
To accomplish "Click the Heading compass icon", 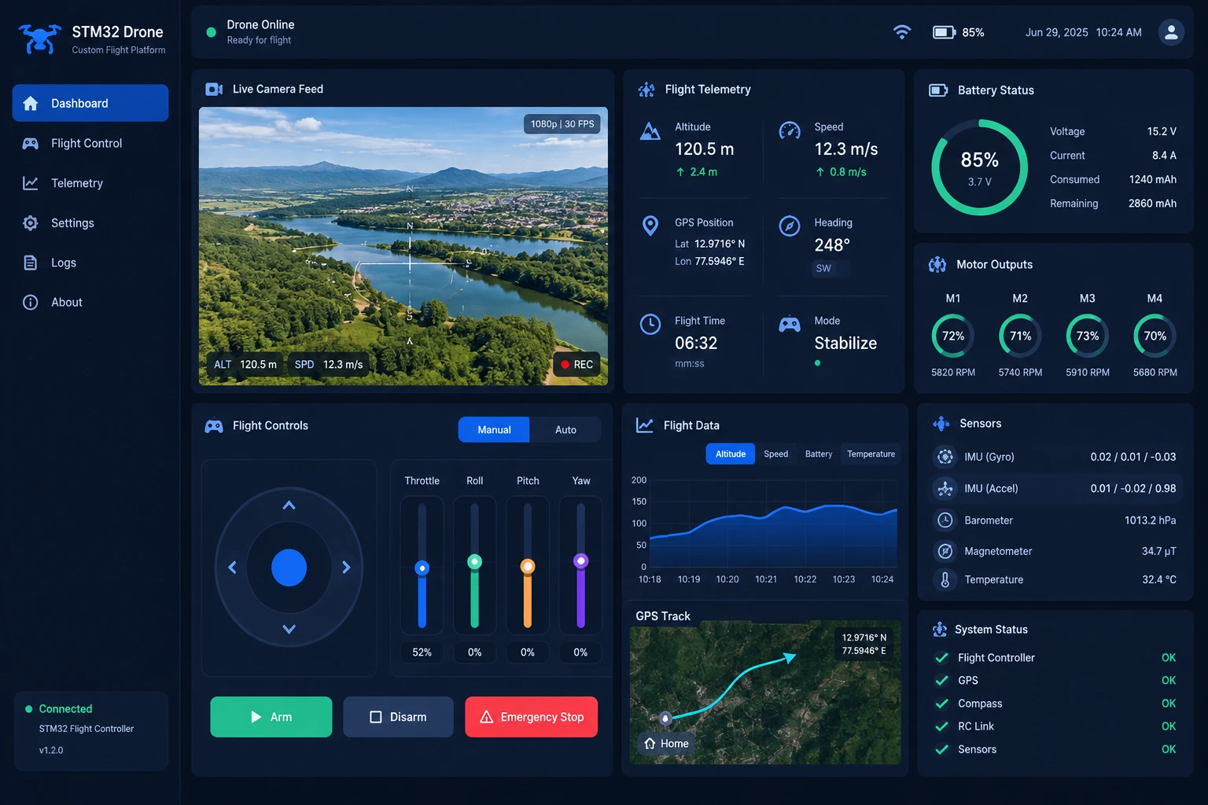I will (790, 226).
